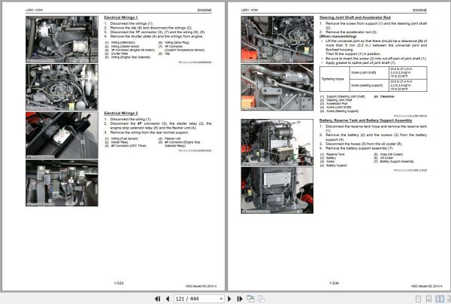Click 'Steering Joint Shaft and Accelerator Rod' heading
451x304 pixels.
tap(355, 17)
